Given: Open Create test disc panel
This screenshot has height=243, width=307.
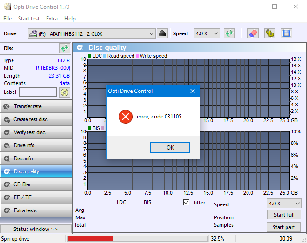Looking at the screenshot, I should 36,119.
